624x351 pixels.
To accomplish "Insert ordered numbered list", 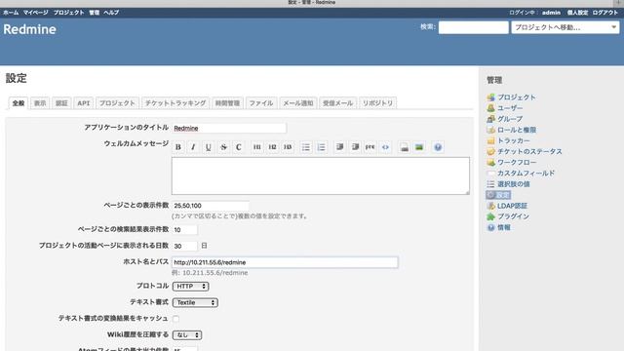I will click(321, 147).
